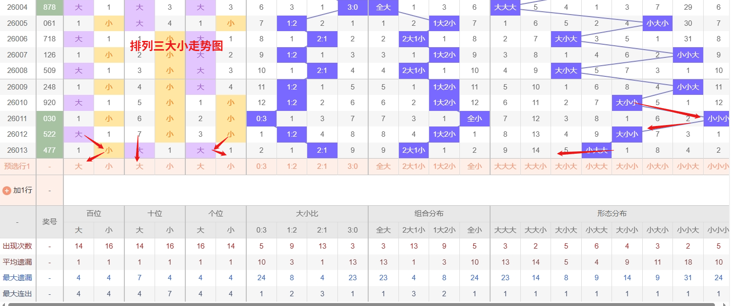The width and height of the screenshot is (731, 306).
Task: Click the 大小比 column group header
Action: (x=307, y=214)
